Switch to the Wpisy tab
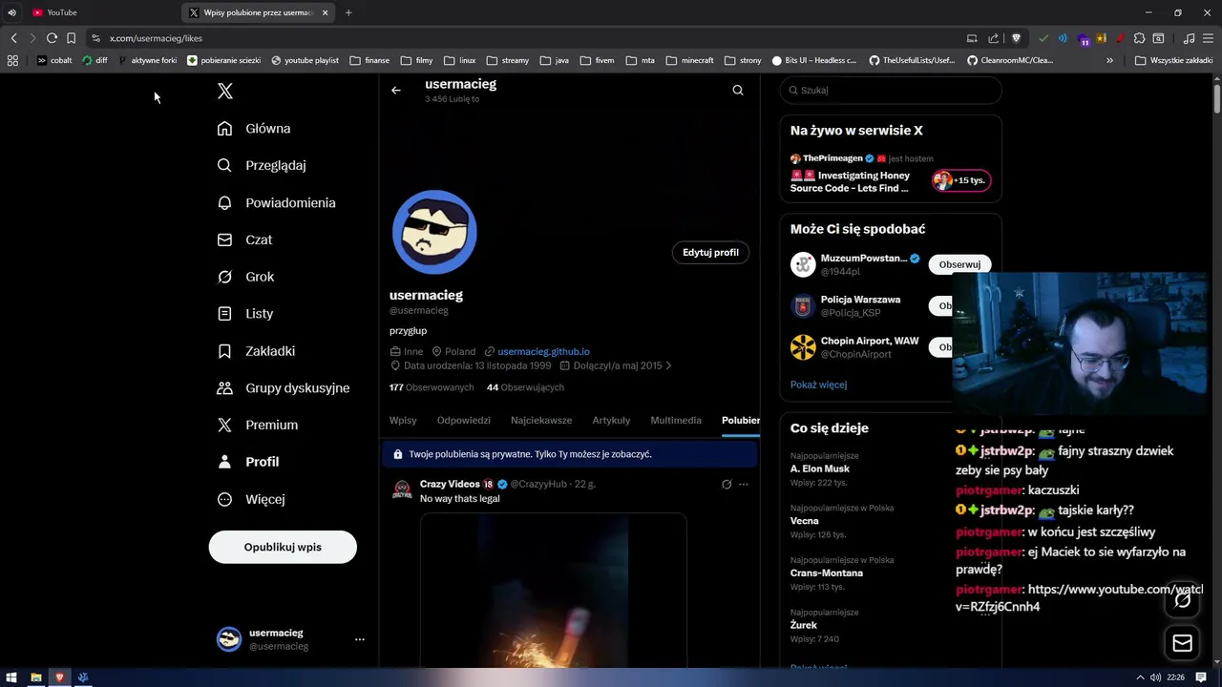The width and height of the screenshot is (1222, 687). pyautogui.click(x=403, y=420)
